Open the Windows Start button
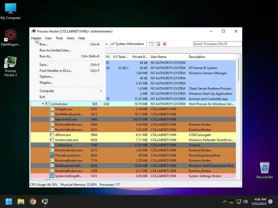 9,201
